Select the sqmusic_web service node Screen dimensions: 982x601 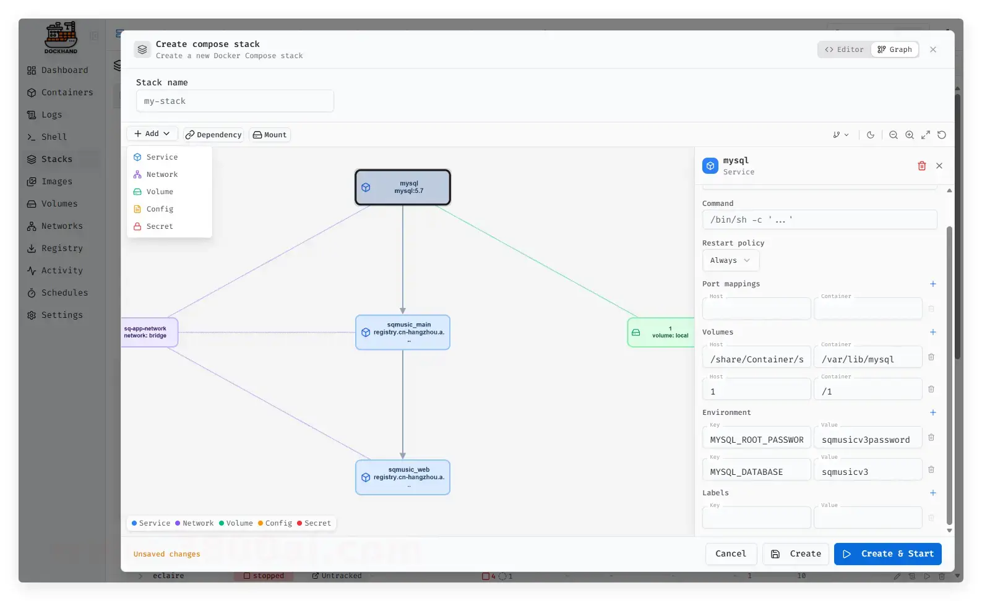click(402, 477)
